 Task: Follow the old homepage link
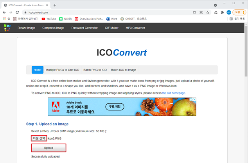click(174, 93)
